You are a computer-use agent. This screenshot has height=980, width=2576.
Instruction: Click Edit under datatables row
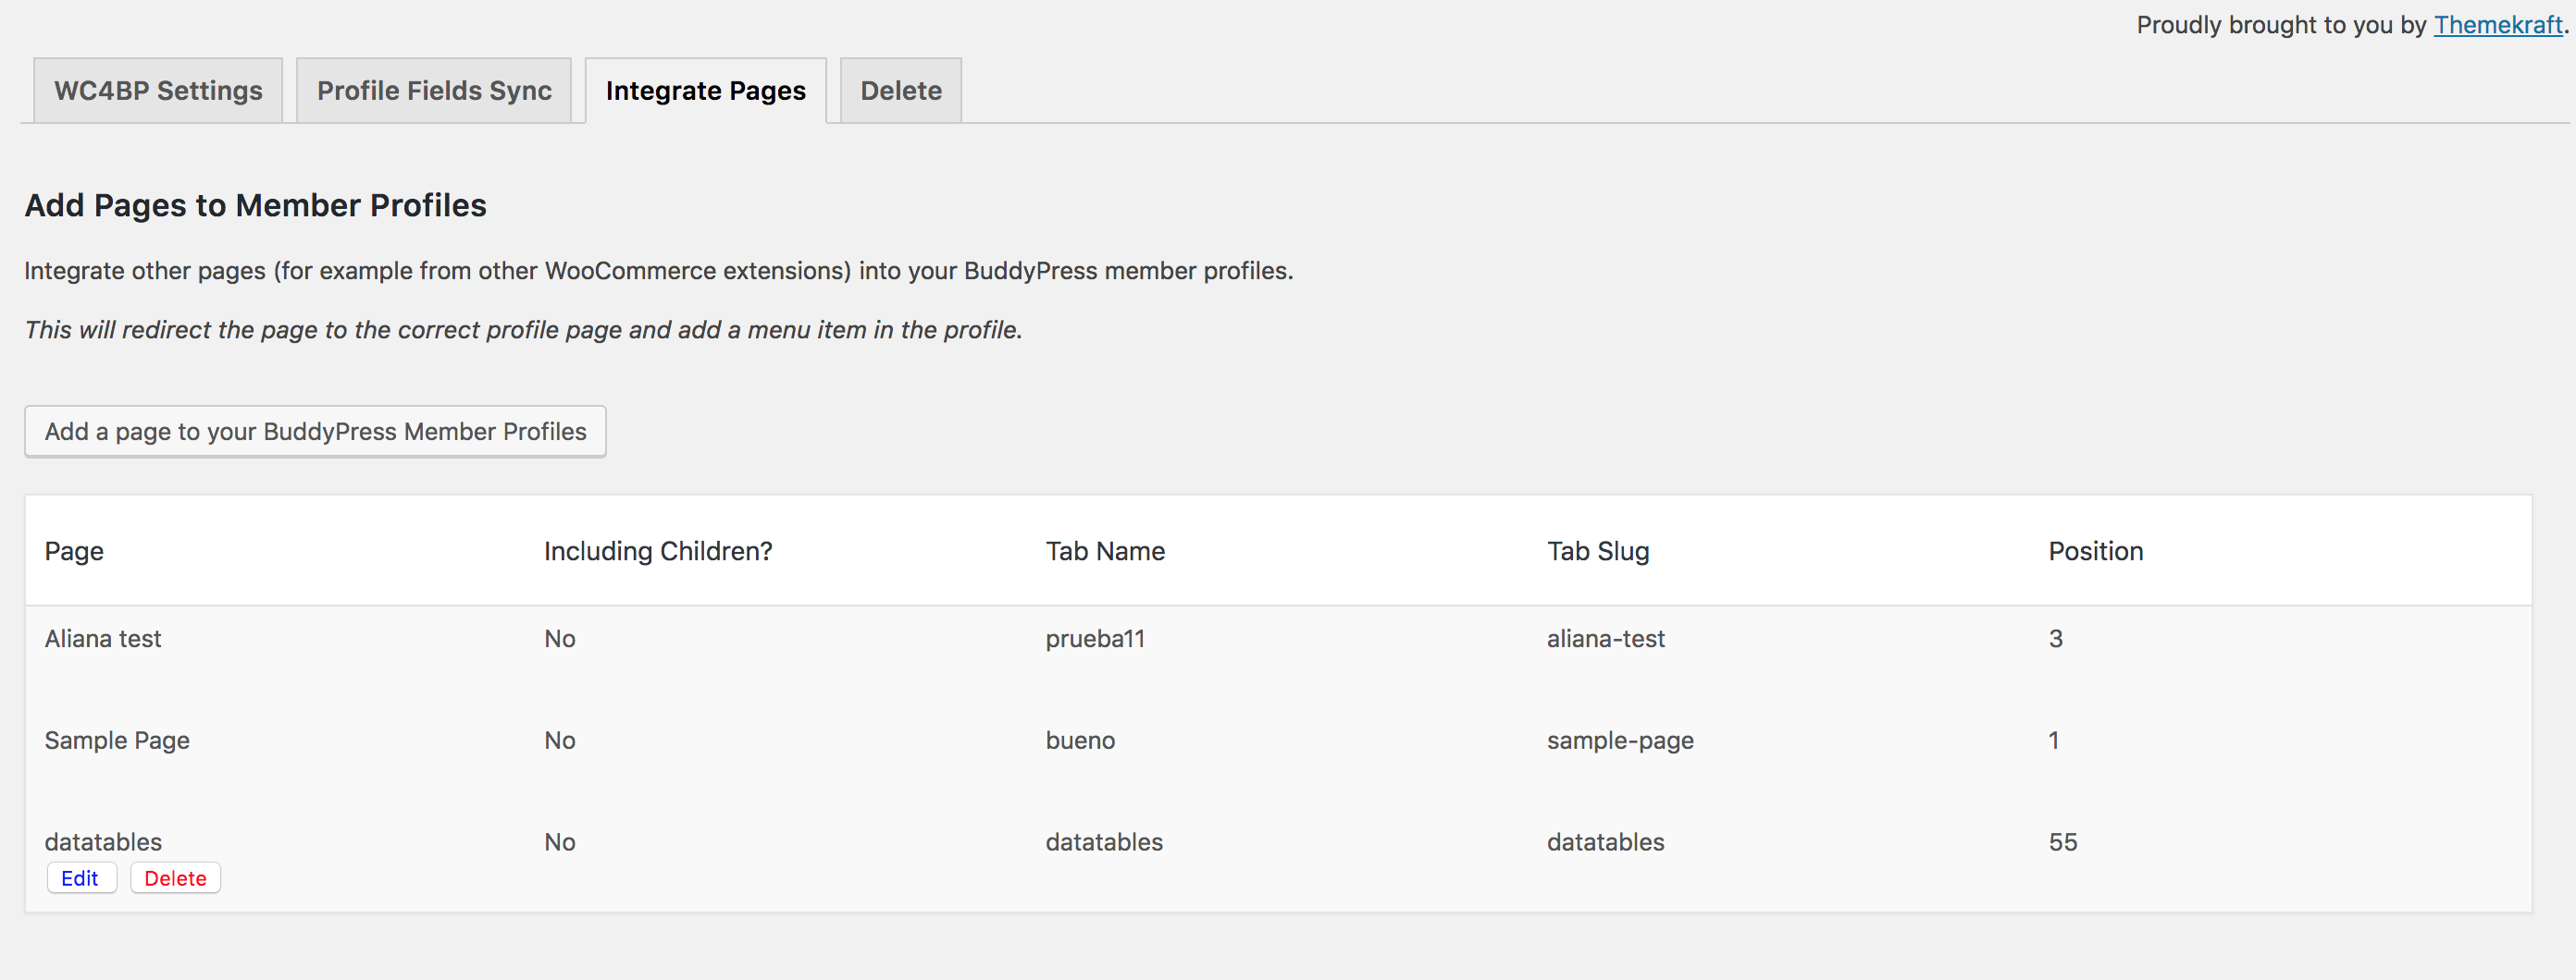pyautogui.click(x=80, y=878)
